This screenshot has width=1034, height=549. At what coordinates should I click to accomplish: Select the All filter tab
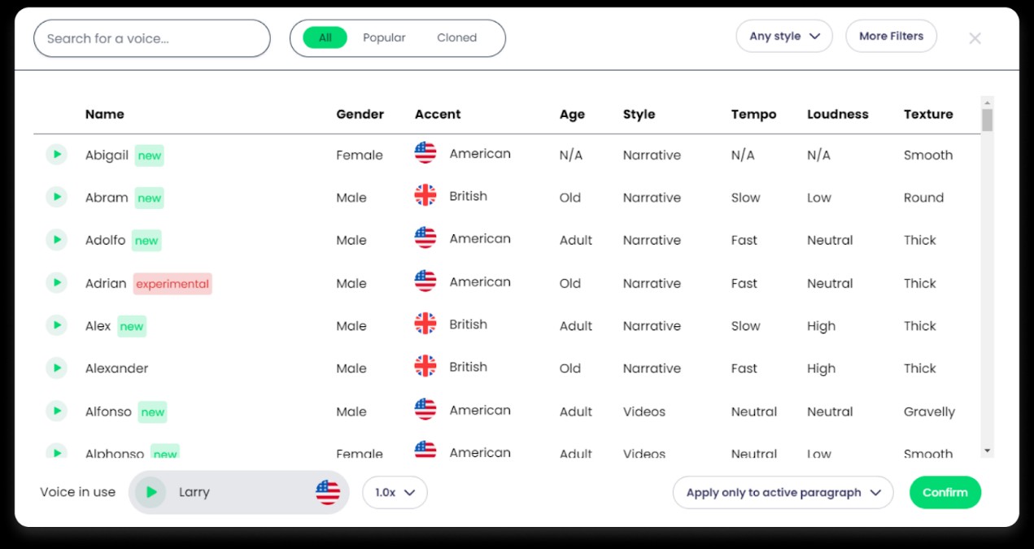tap(325, 37)
